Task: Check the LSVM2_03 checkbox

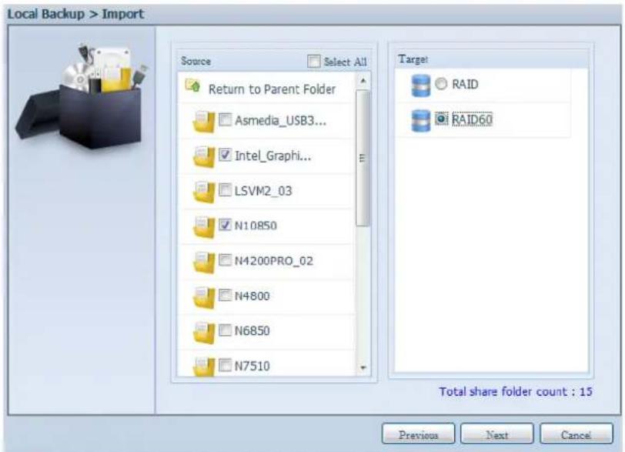Action: (x=226, y=189)
